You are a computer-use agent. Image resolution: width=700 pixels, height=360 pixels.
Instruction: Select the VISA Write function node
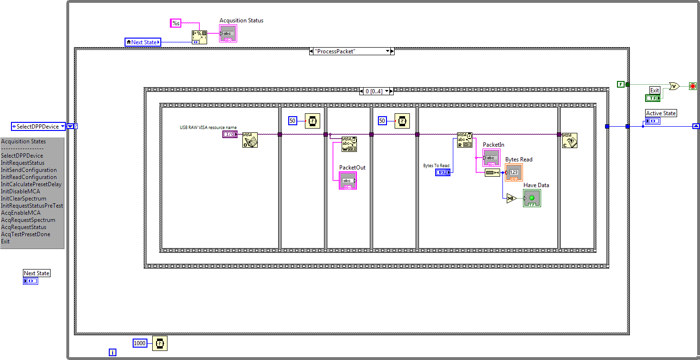[x=349, y=144]
